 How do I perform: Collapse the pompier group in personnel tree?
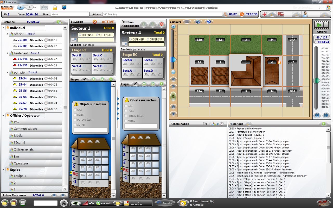[x=7, y=73]
